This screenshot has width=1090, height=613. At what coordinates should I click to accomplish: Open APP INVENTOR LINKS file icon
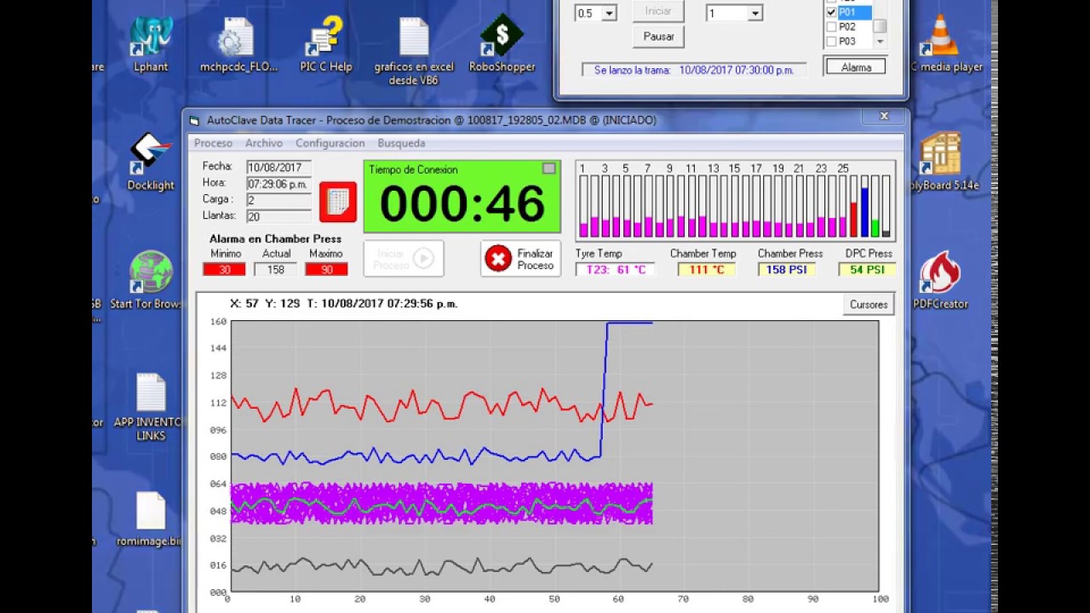click(150, 407)
